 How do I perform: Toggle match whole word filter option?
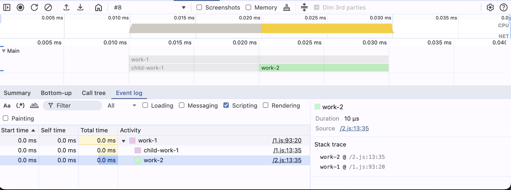[x=34, y=105]
